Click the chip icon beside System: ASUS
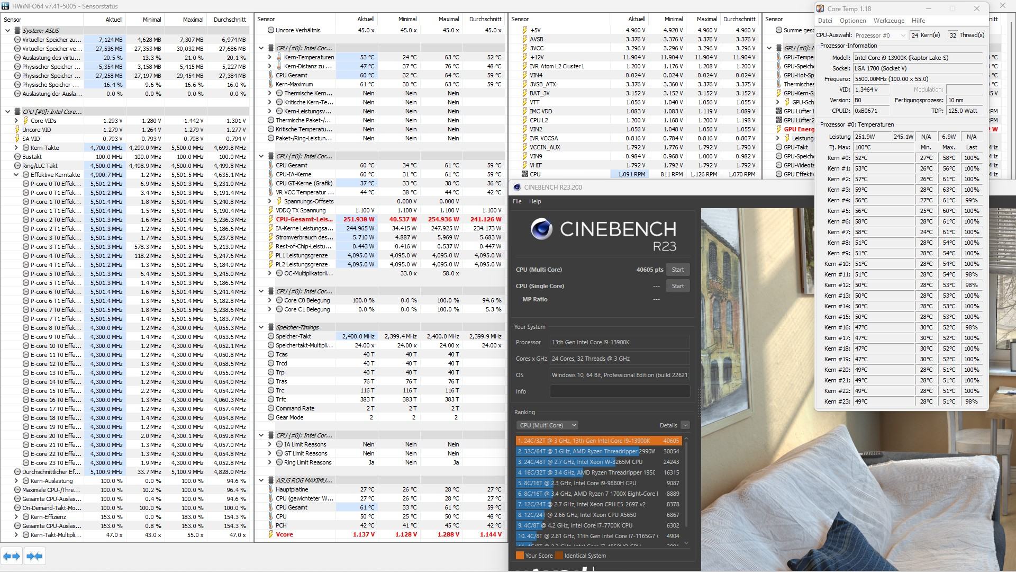Image resolution: width=1016 pixels, height=572 pixels. point(17,31)
